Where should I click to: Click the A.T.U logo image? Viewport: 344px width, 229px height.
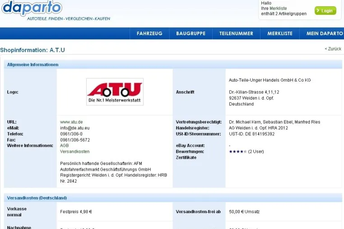(115, 92)
